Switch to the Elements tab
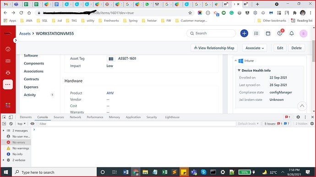The image size is (316, 177). point(26,117)
